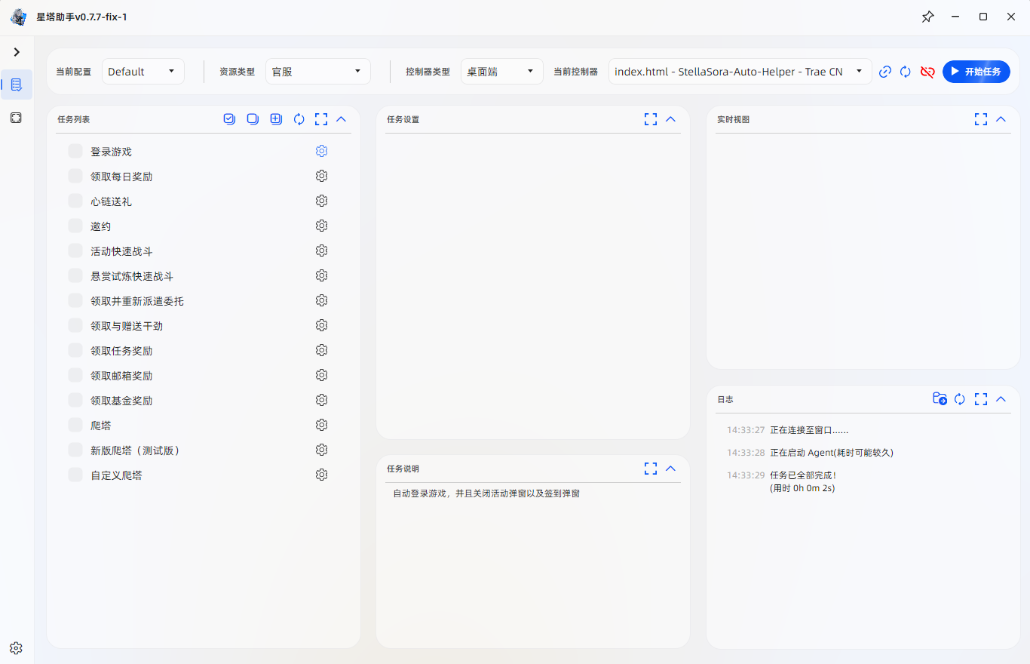1030x664 pixels.
Task: Open the 当前配置 Default dropdown
Action: (x=143, y=72)
